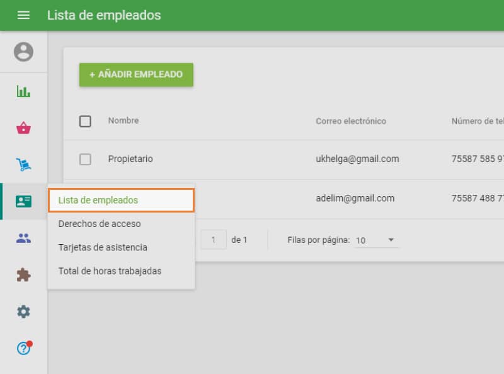Open the customers people icon
Viewport: 504px width, 374px height.
pos(24,237)
